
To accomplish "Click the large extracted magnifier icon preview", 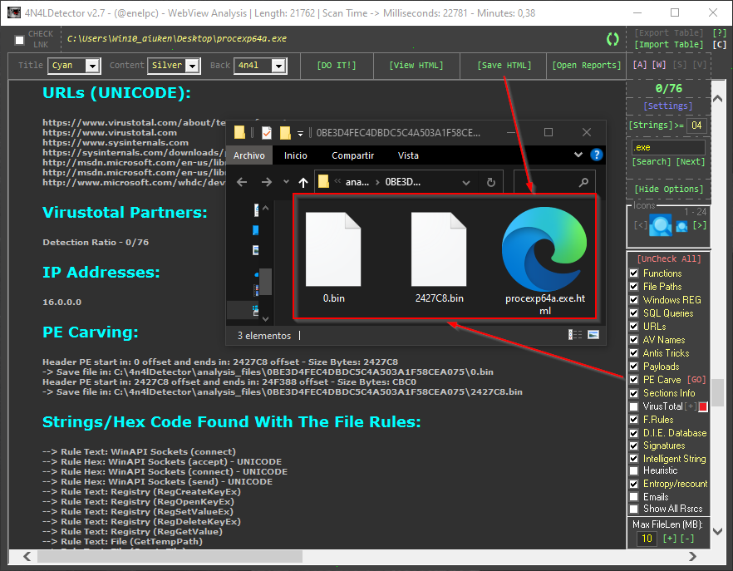I will coord(660,225).
